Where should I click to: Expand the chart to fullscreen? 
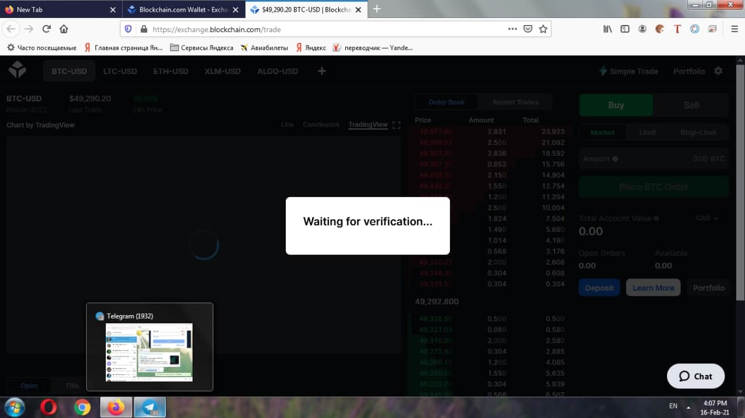(x=396, y=125)
